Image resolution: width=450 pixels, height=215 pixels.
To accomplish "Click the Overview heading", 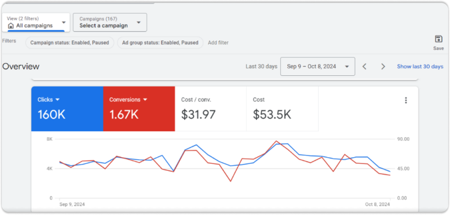I will [x=21, y=67].
